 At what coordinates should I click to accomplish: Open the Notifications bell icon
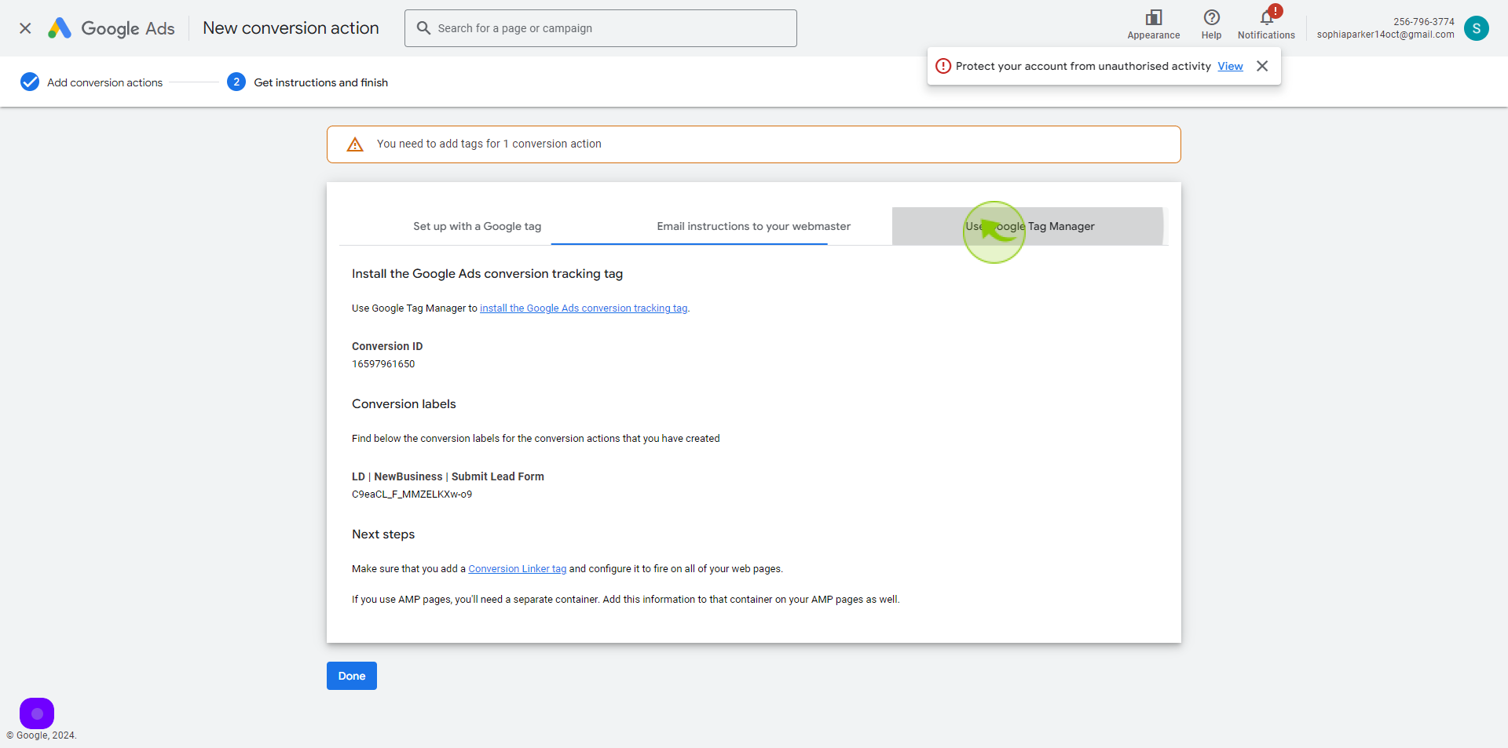pyautogui.click(x=1266, y=17)
